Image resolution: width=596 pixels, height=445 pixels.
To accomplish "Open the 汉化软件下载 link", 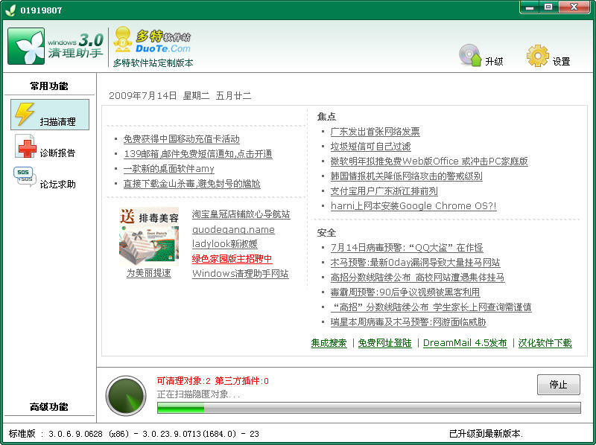I will (x=545, y=343).
